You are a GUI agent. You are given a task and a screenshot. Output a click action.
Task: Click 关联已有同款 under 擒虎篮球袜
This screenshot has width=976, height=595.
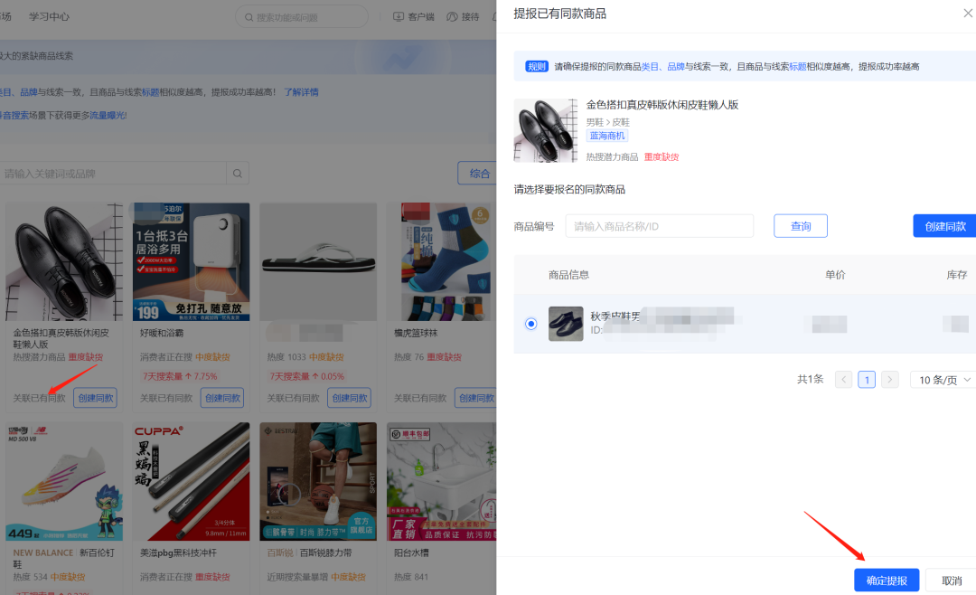coord(420,398)
